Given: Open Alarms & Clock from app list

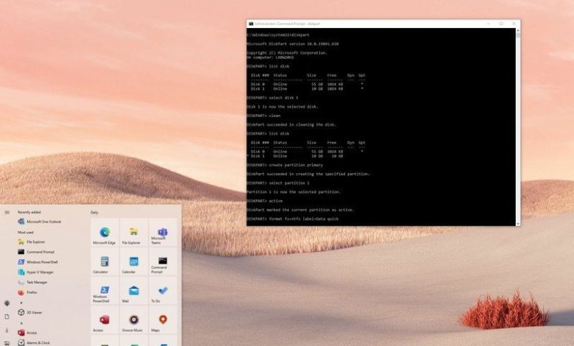Looking at the screenshot, I should click(x=34, y=343).
